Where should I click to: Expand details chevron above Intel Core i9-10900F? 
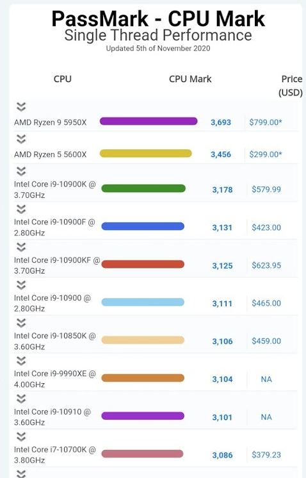click(x=21, y=209)
